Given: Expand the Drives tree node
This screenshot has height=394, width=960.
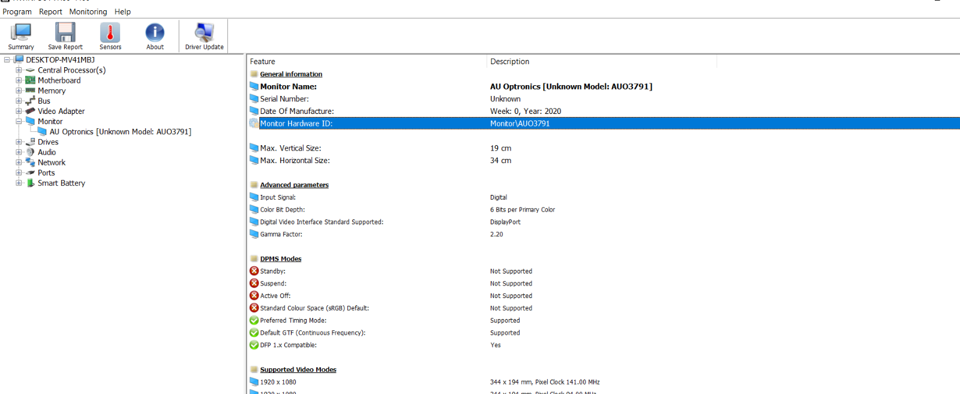Looking at the screenshot, I should pos(19,142).
